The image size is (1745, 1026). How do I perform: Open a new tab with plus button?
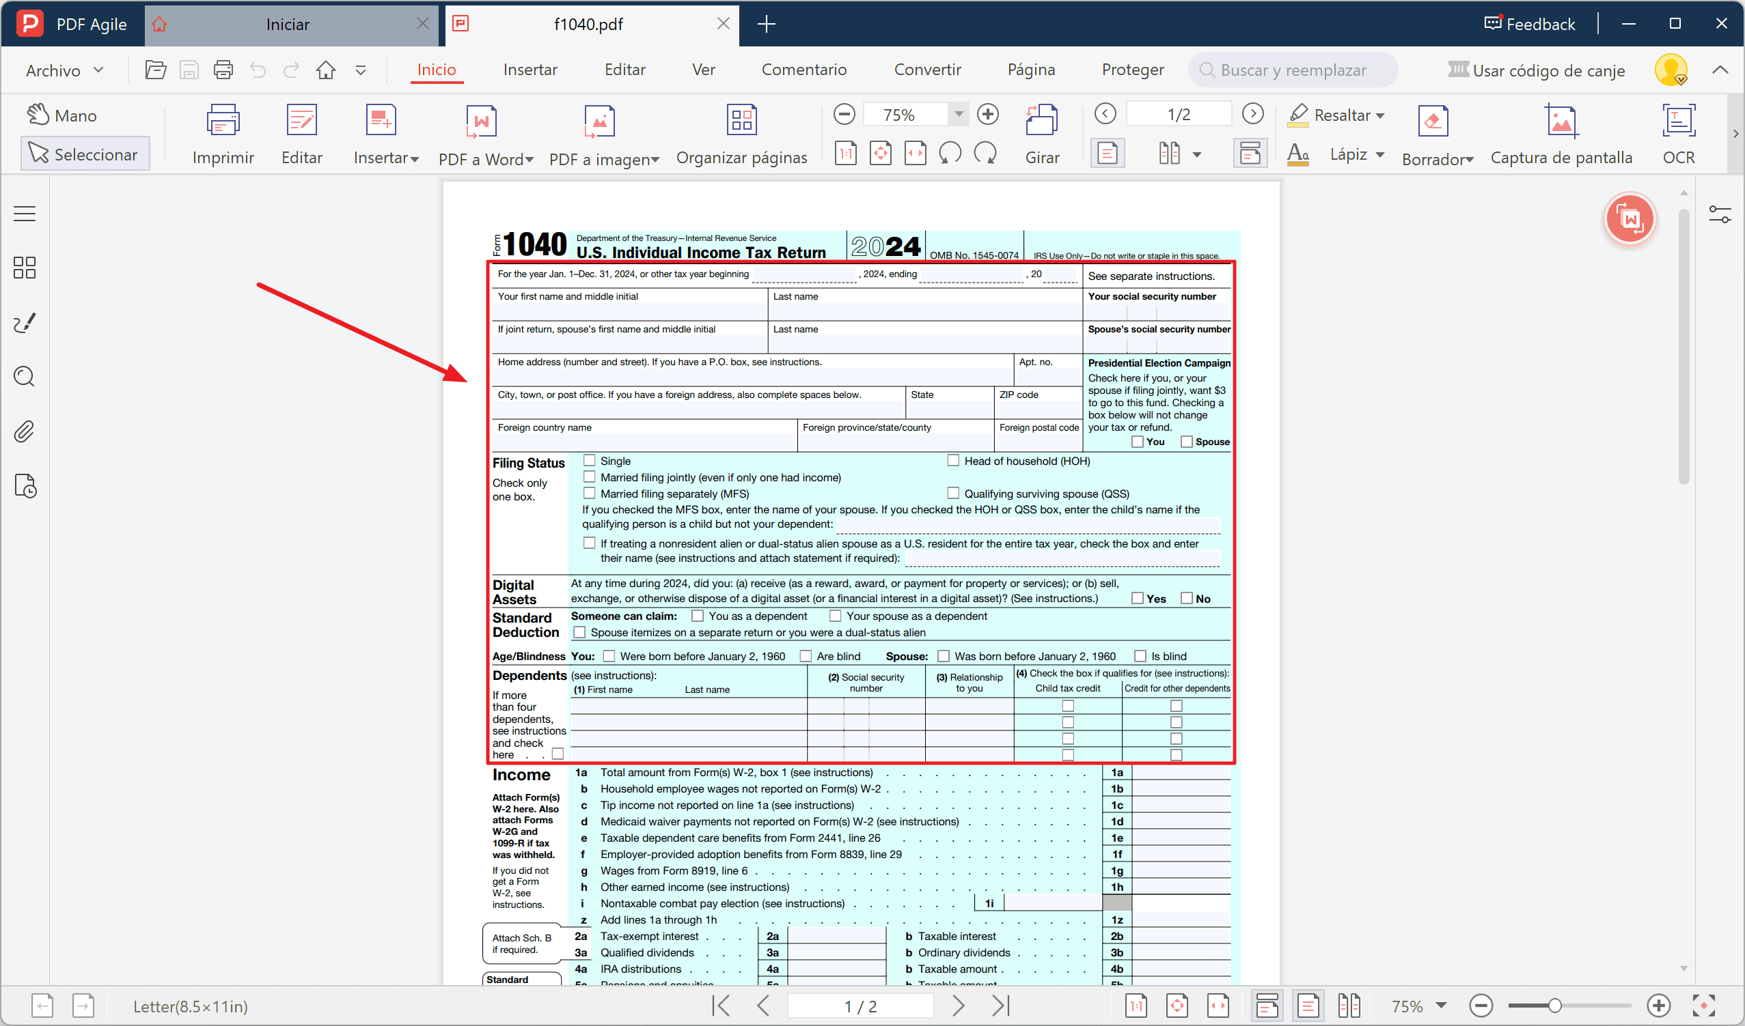(x=766, y=24)
